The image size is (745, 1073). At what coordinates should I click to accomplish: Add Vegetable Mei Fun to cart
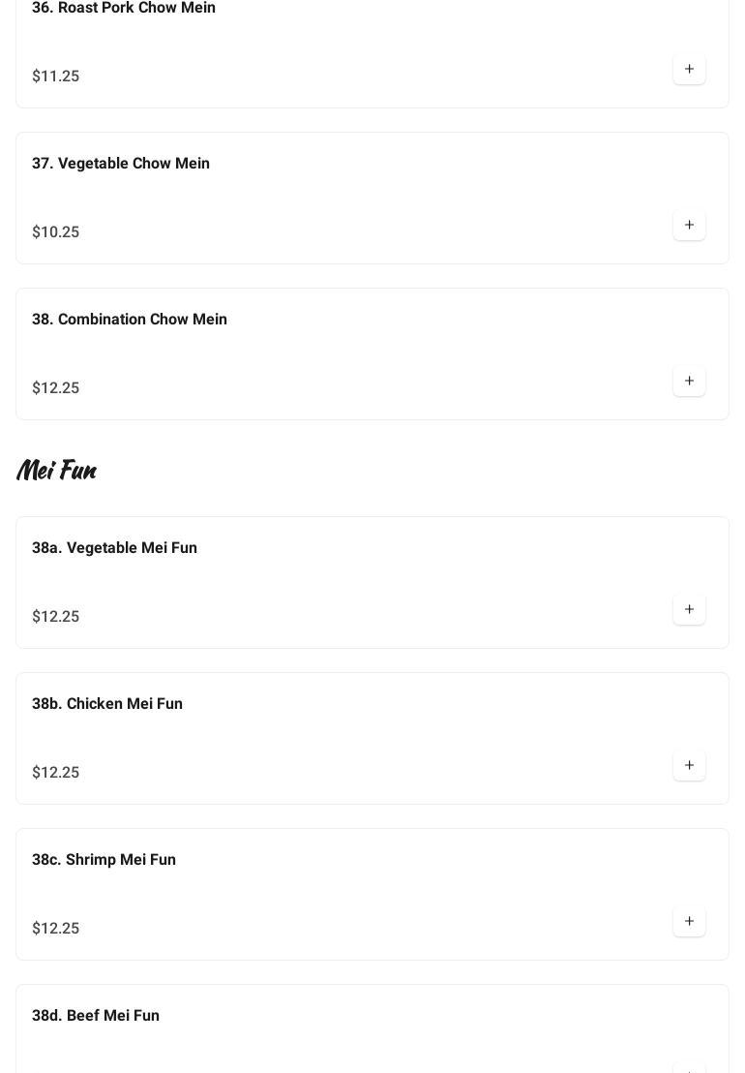pyautogui.click(x=689, y=610)
